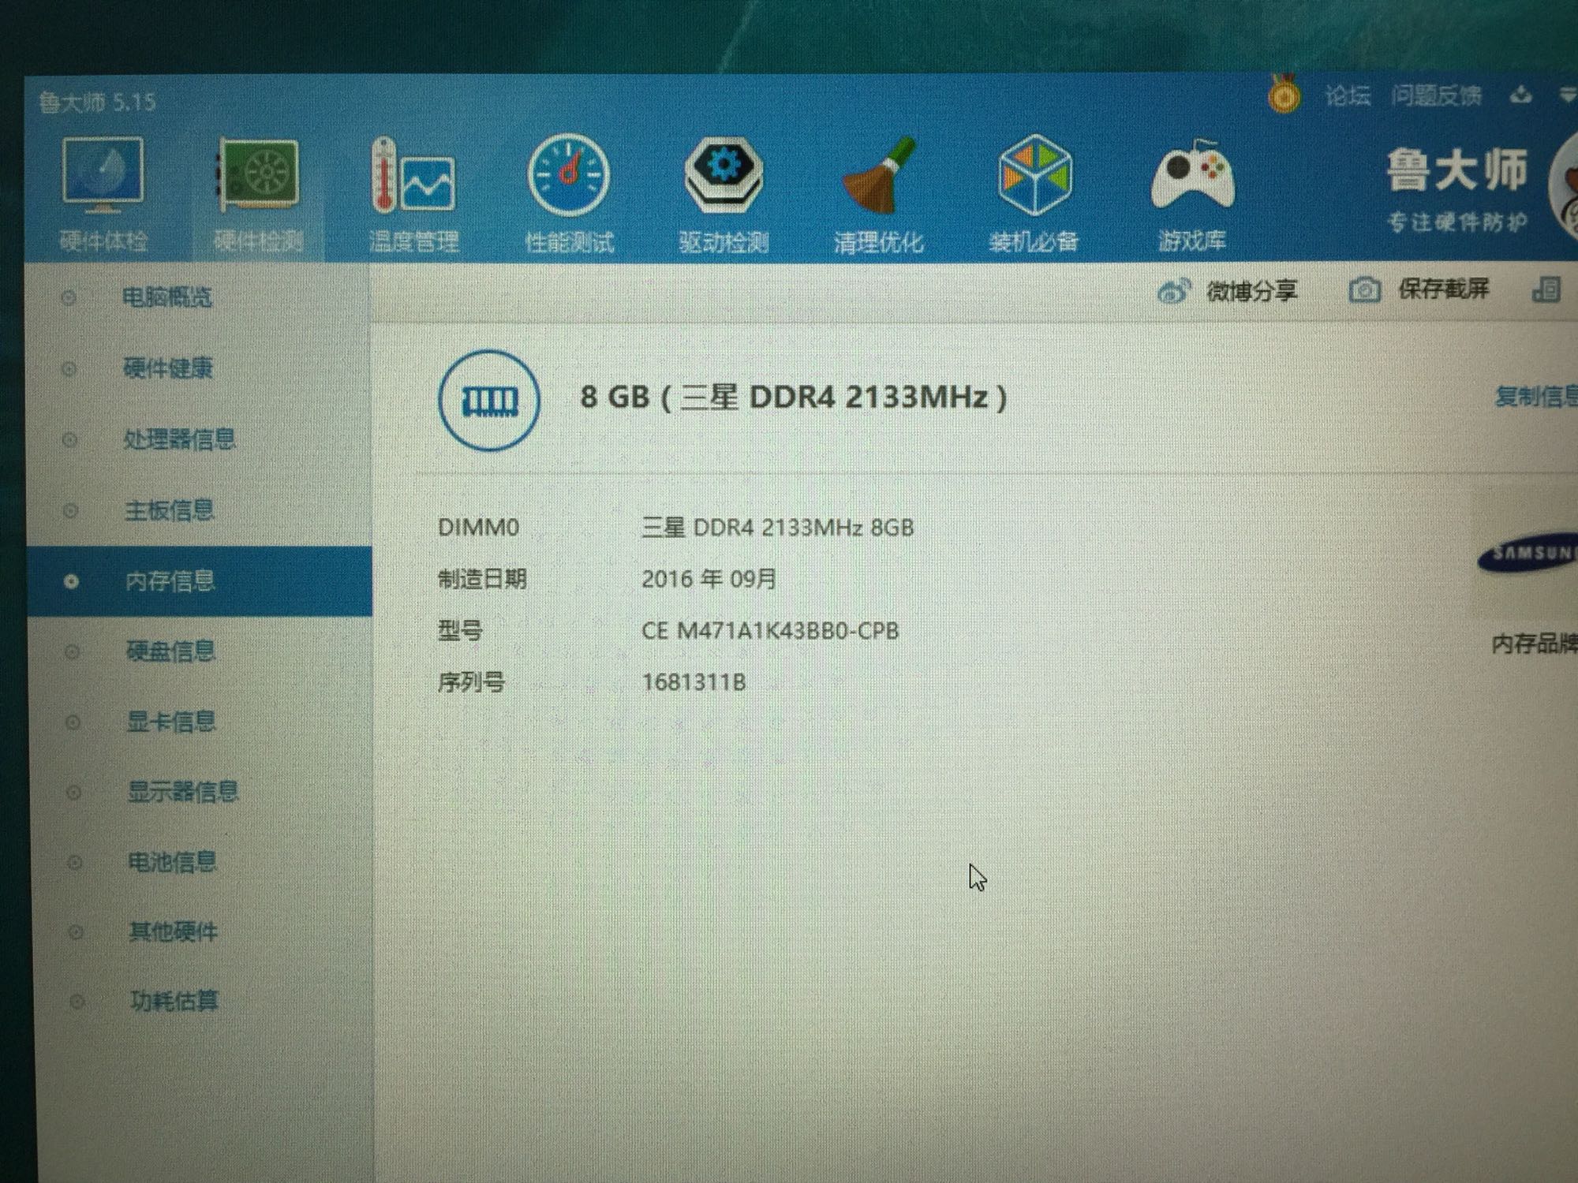Click model number CE M471A1K43BB0-CPB
Screen dimensions: 1578x1183
click(770, 631)
